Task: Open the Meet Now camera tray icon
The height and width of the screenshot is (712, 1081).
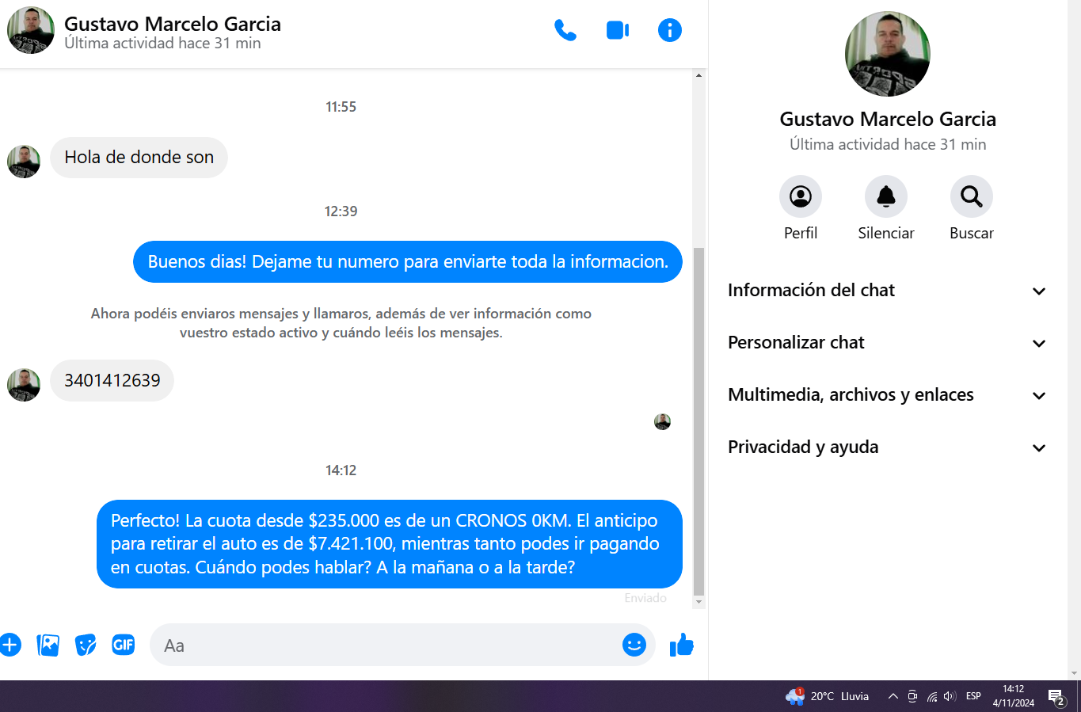Action: click(x=912, y=696)
